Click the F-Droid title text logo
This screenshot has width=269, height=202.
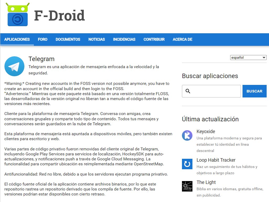[59, 15]
